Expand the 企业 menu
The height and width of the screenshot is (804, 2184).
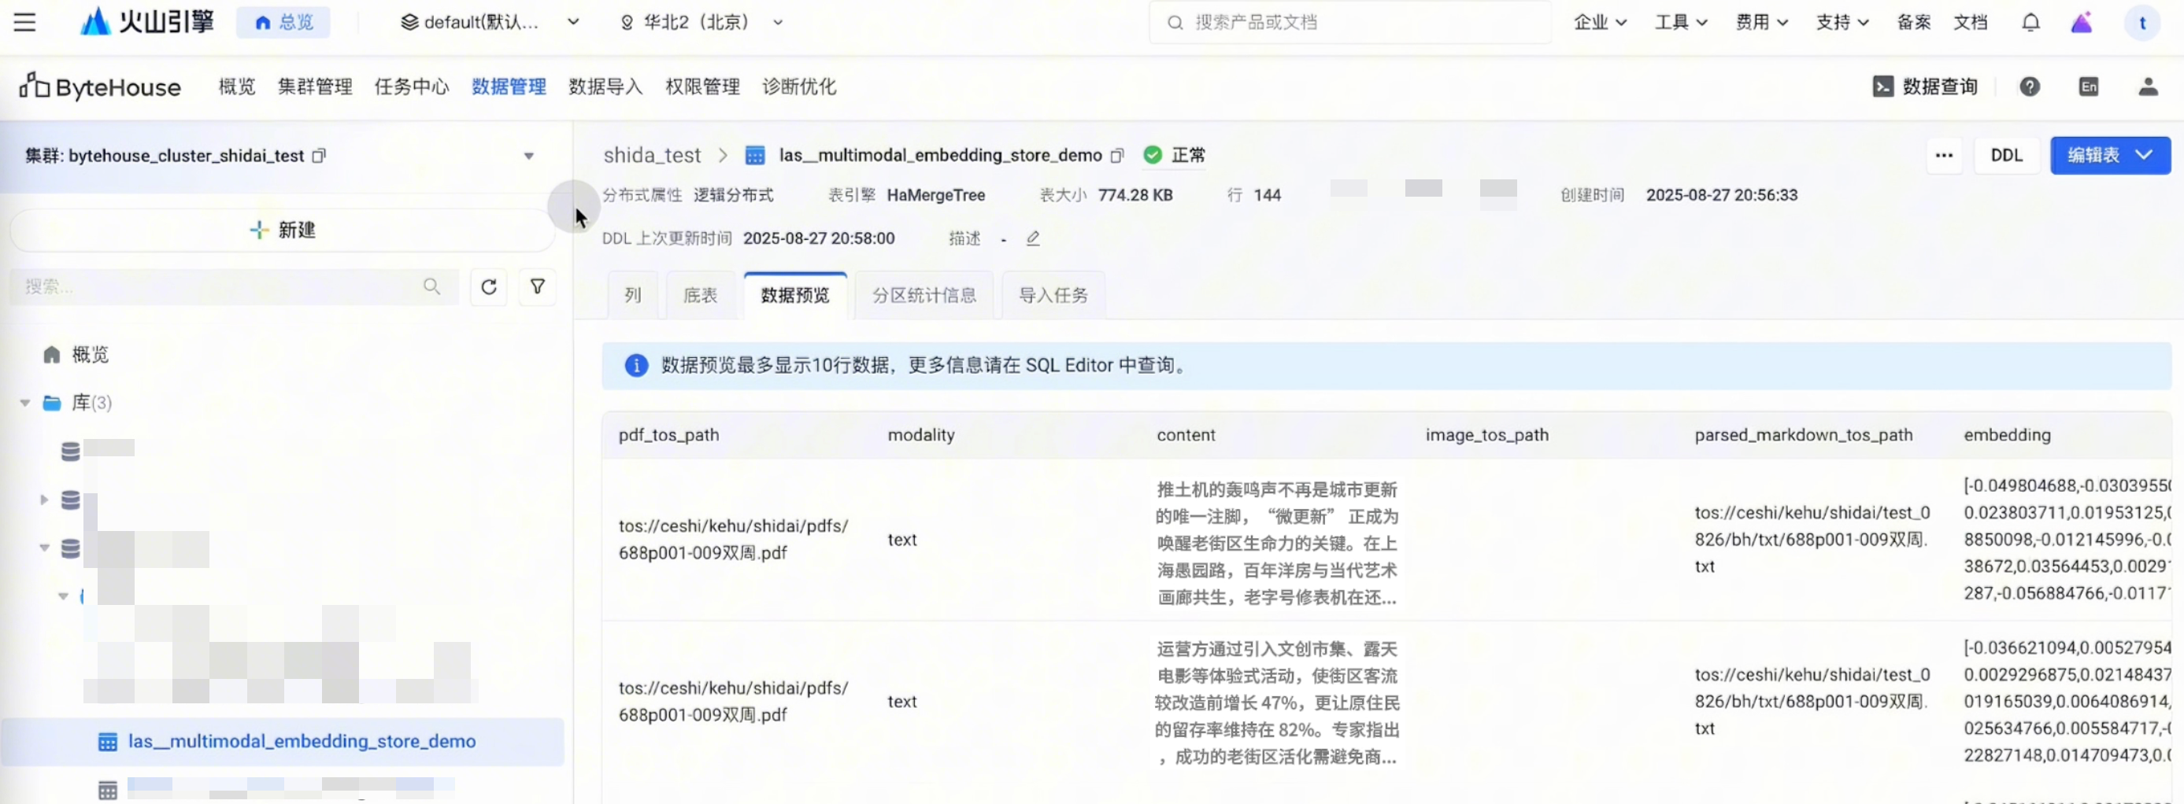(1600, 22)
